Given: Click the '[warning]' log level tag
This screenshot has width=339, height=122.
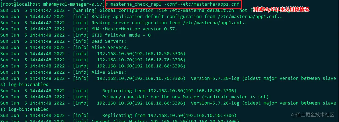Looking at the screenshot, I should (x=85, y=10).
